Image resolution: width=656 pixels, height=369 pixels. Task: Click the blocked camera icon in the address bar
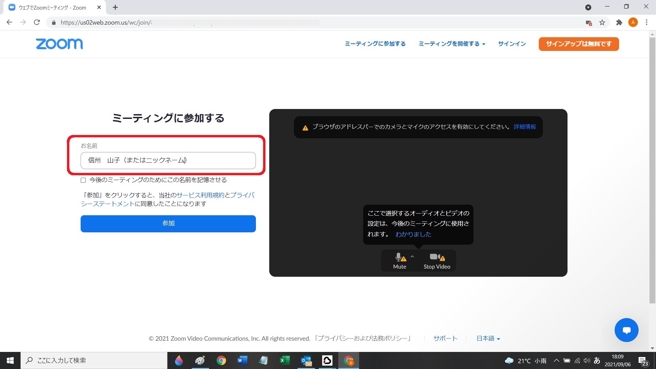tap(588, 23)
